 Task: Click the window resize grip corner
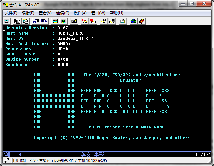coord(209,161)
